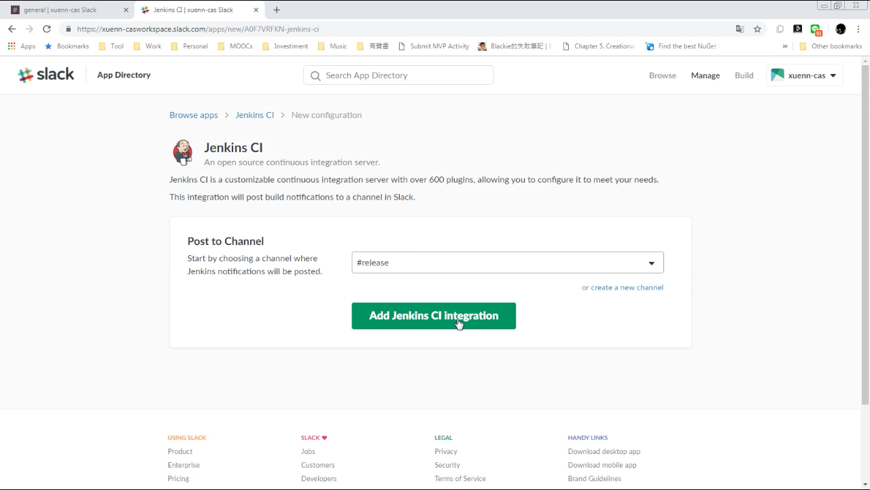870x490 pixels.
Task: Click the Slack logo
Action: coord(46,75)
